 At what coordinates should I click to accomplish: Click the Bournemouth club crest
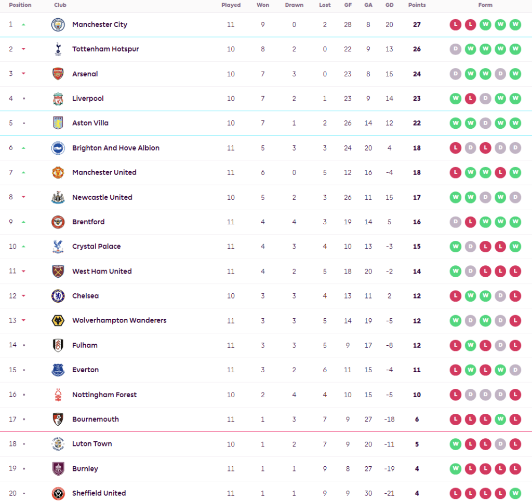point(58,419)
